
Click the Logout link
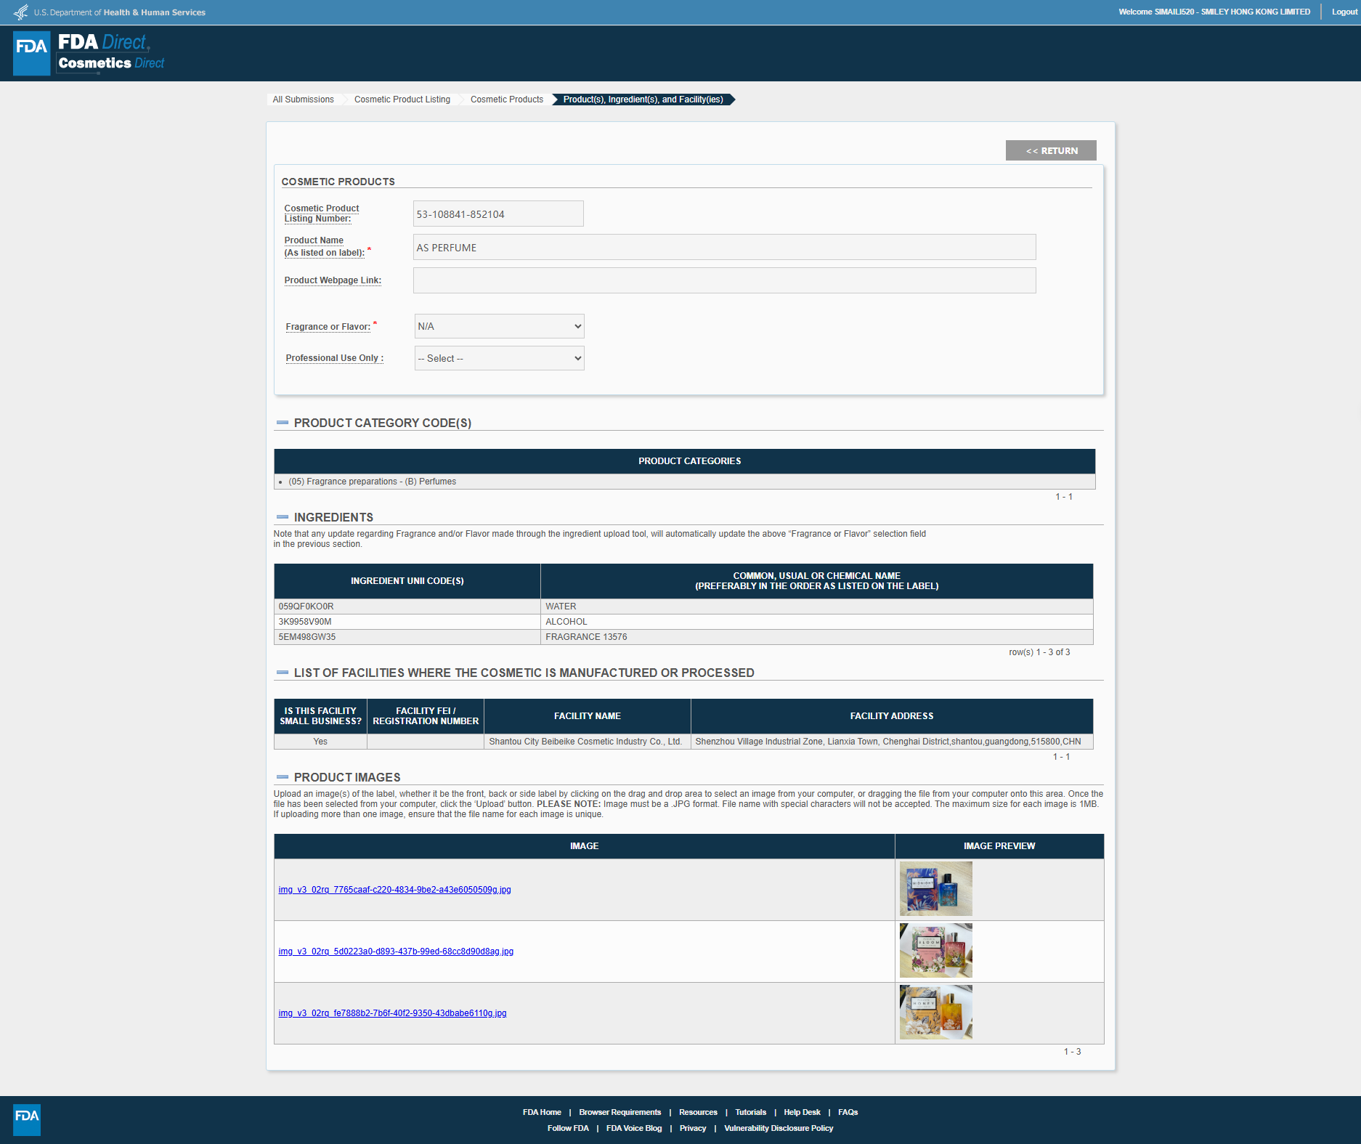tap(1344, 12)
